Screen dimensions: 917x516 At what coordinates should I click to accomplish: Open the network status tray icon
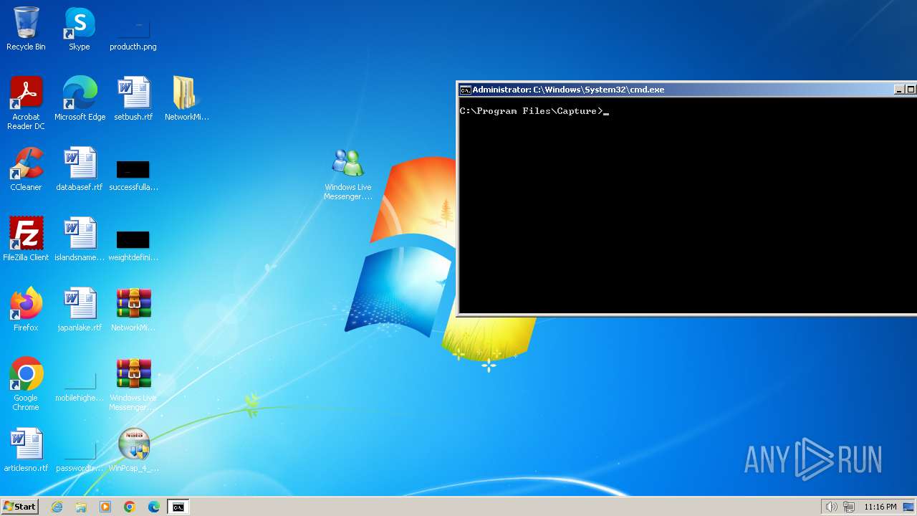[x=849, y=507]
